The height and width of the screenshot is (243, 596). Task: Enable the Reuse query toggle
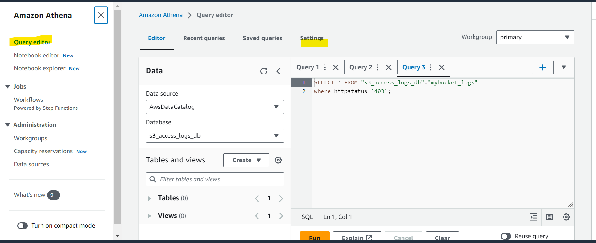(506, 236)
